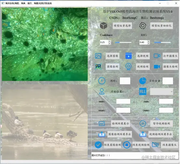Increase Confidence with the spinbox up arrow
Image resolution: width=180 pixels, height=164 pixels.
click(109, 41)
